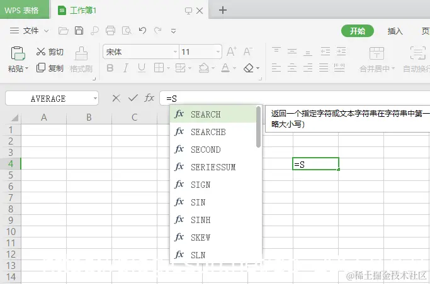430x284 pixels.
Task: Select SERIESSUM from function list
Action: 213,167
